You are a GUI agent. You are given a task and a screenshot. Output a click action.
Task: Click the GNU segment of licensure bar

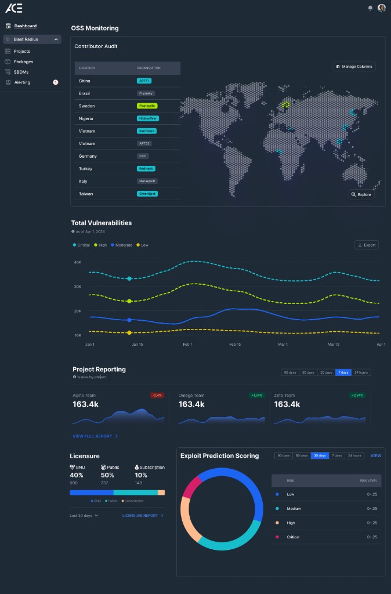[91, 492]
